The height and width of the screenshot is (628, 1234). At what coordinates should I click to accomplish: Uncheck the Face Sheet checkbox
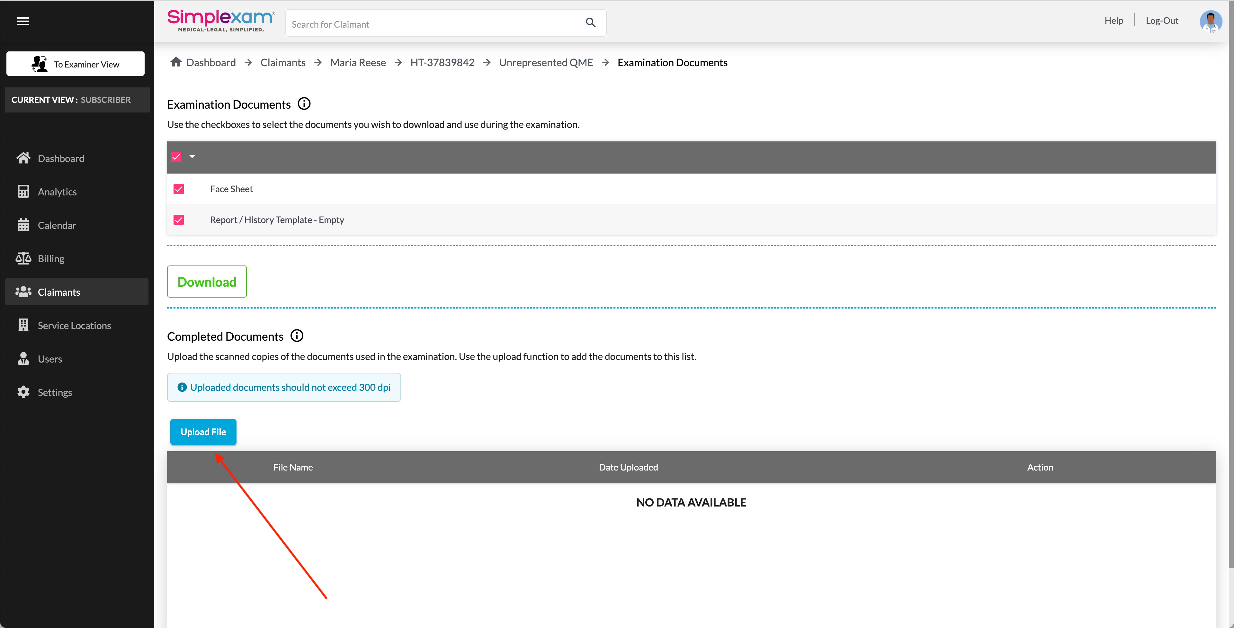tap(179, 189)
